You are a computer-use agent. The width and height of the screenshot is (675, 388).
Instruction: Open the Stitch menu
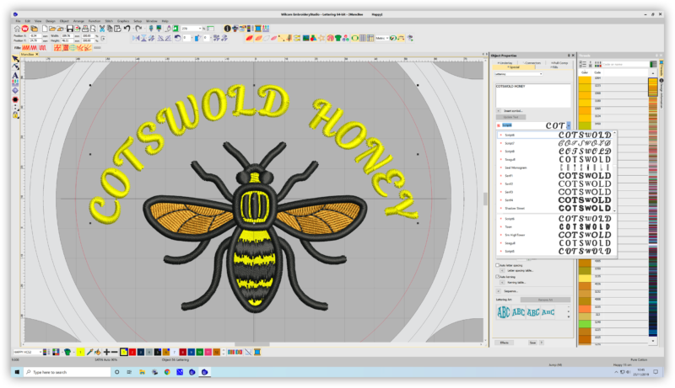111,20
